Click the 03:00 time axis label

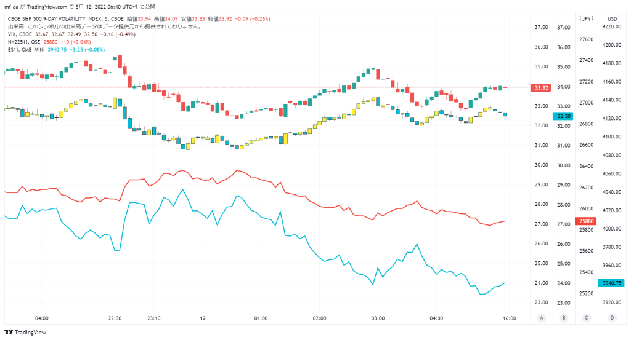[378, 318]
